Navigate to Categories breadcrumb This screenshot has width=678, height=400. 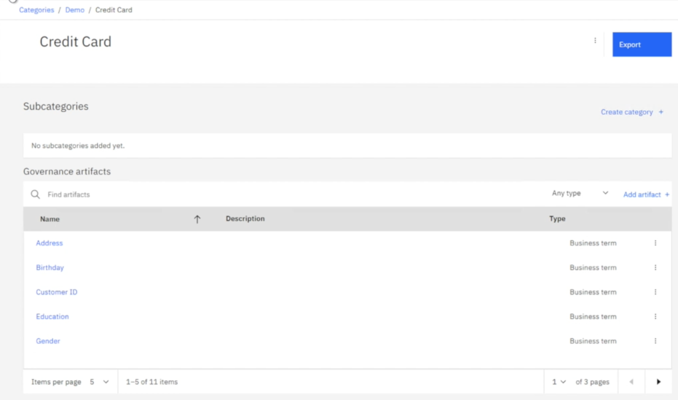pyautogui.click(x=37, y=10)
